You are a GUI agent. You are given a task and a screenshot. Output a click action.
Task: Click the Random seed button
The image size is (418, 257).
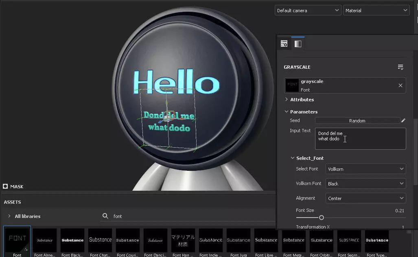(x=357, y=121)
